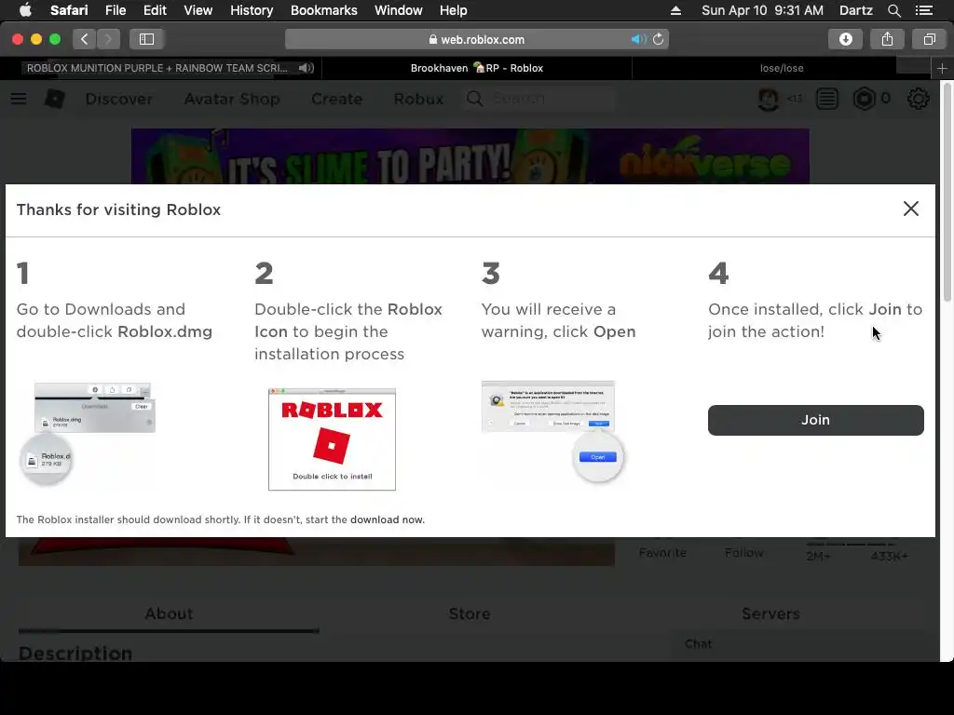954x715 pixels.
Task: Show all tabs overview button
Action: click(x=929, y=39)
